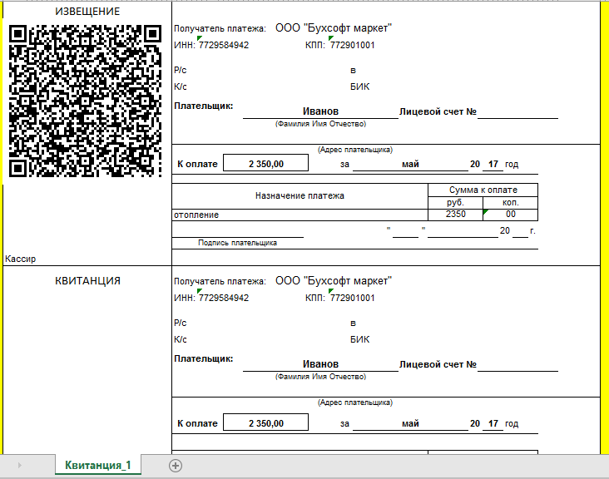The image size is (609, 479).
Task: Select the Плательщик: label in ИЗВЕЩЕНИЕ
Action: 204,106
